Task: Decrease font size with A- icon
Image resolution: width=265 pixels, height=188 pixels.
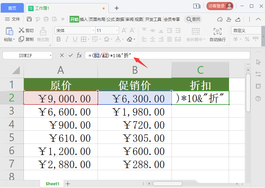Action: pos(132,30)
